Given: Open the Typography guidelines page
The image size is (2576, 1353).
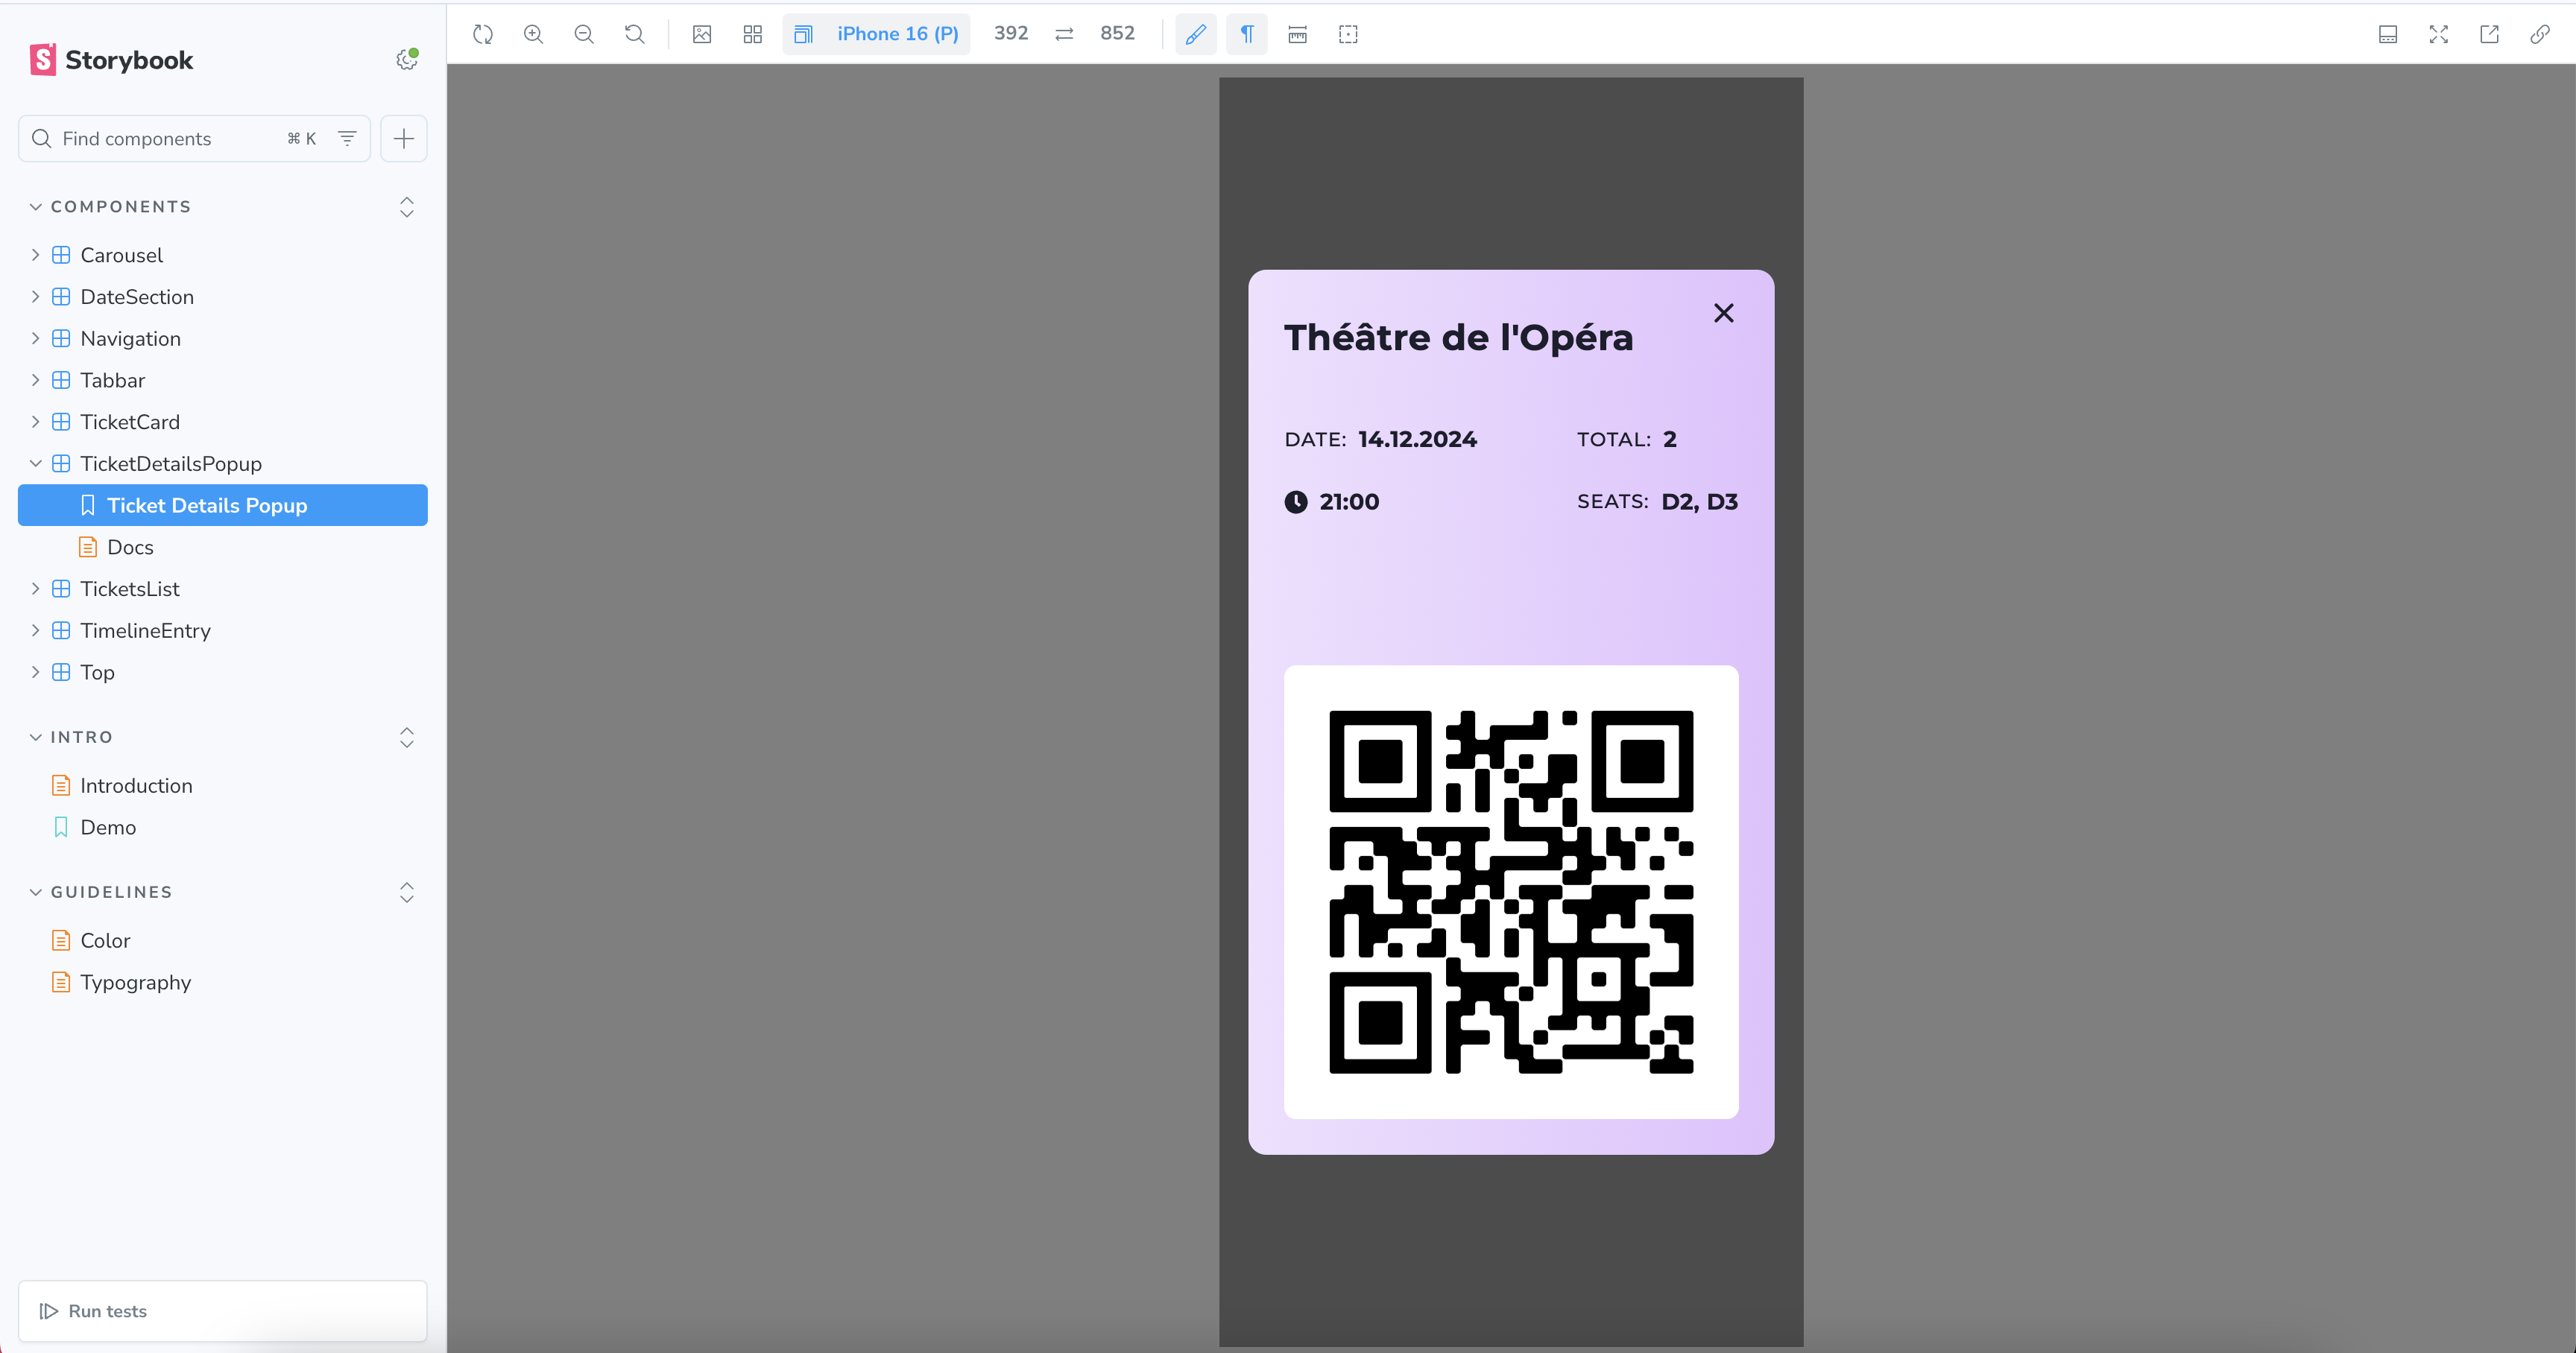Looking at the screenshot, I should click(x=135, y=982).
